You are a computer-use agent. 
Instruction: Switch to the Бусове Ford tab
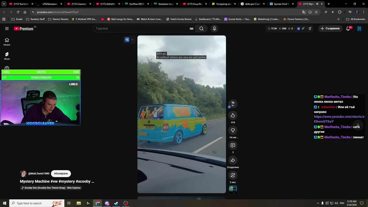pos(281,4)
